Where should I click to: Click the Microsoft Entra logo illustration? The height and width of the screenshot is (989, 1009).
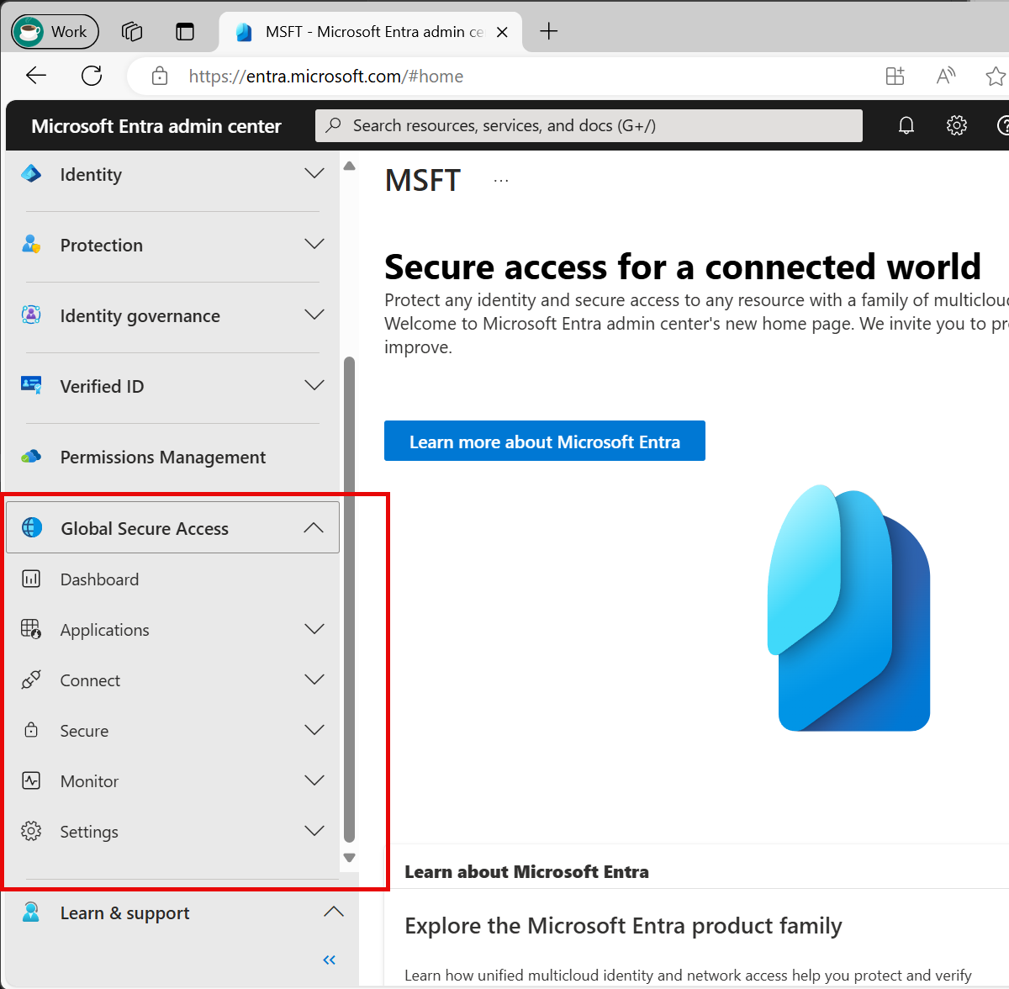(x=849, y=608)
